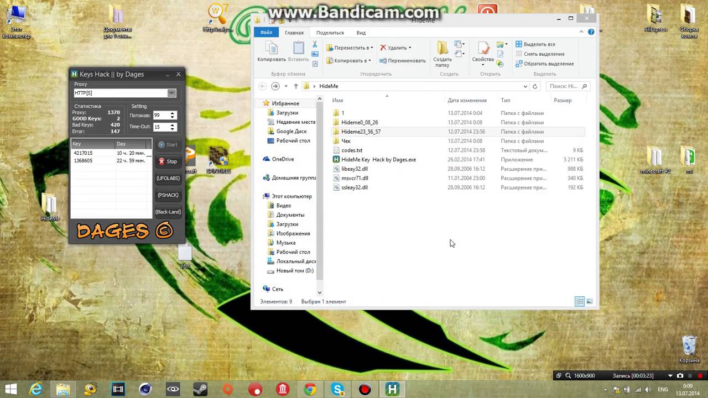
Task: Click Снять выделение (Select none) in the ribbon
Action: pyautogui.click(x=539, y=54)
